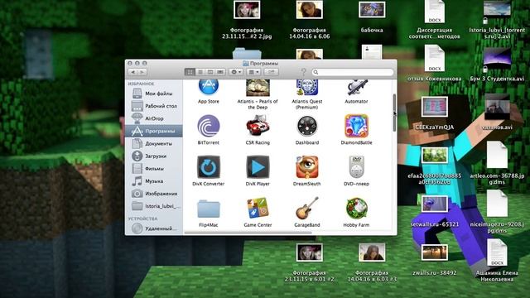Screen dimensions: 530x298
Task: Select Программы in the sidebar
Action: tap(154, 131)
